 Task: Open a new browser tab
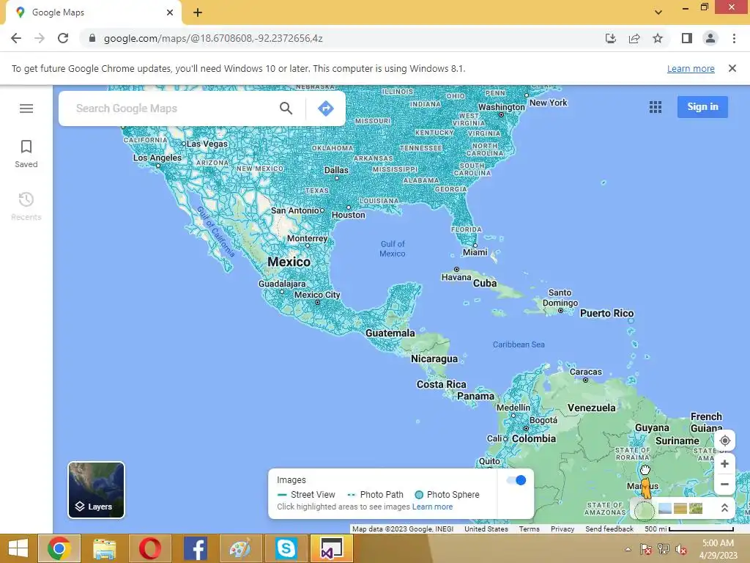tap(198, 12)
